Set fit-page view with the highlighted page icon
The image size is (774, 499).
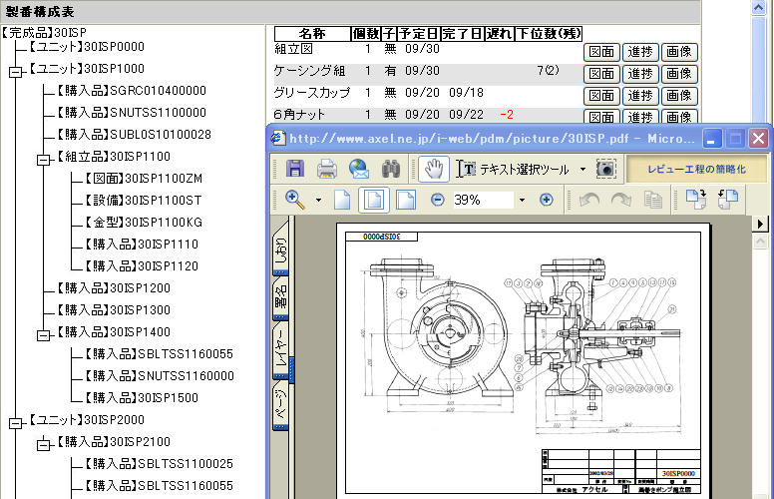point(374,200)
